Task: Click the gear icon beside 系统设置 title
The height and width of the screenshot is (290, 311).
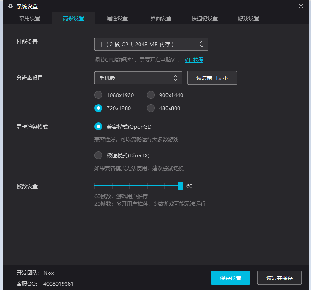Action: 10,7
